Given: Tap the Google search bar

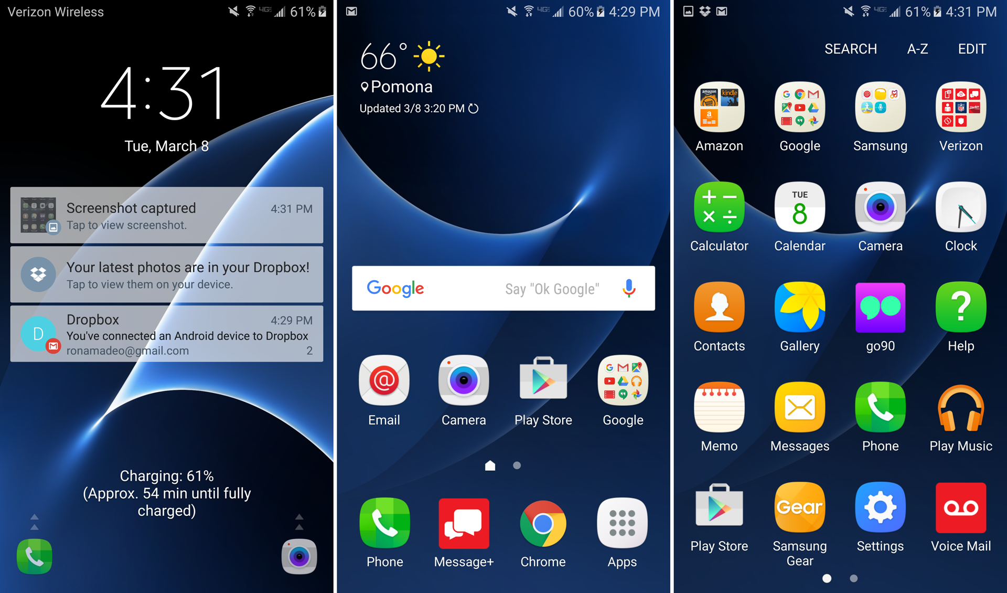Looking at the screenshot, I should (503, 288).
